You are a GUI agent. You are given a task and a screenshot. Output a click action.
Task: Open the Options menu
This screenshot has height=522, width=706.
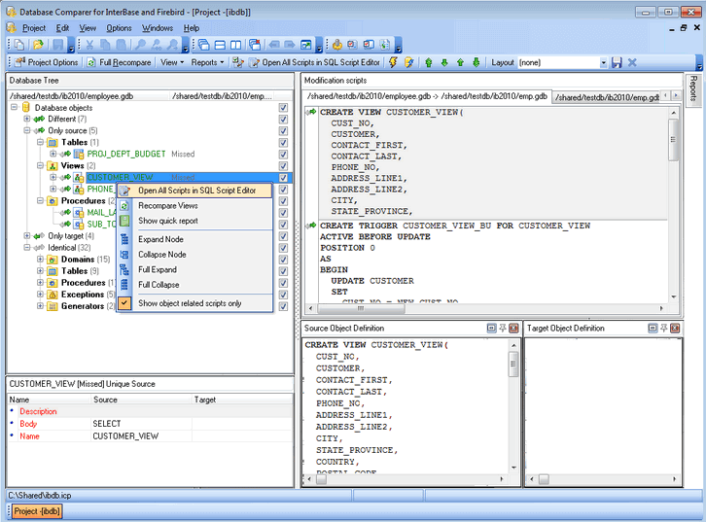[119, 28]
